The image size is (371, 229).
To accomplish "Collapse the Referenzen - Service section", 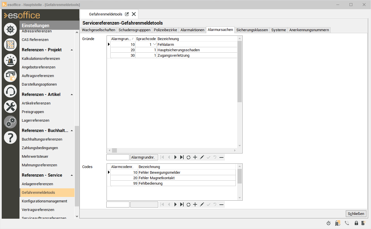I will pyautogui.click(x=72, y=175).
